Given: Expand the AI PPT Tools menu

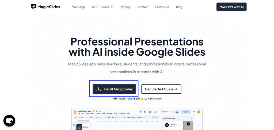Looking at the screenshot, I should tap(103, 7).
